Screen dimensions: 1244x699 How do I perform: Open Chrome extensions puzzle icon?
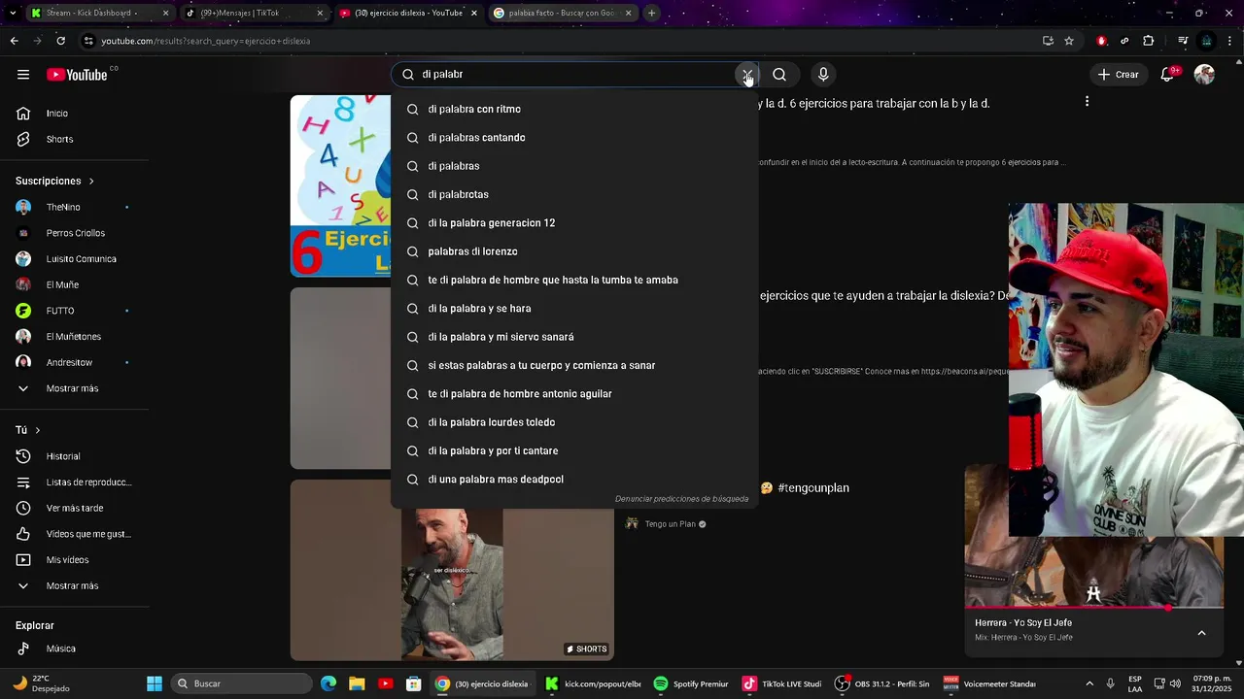(x=1149, y=41)
